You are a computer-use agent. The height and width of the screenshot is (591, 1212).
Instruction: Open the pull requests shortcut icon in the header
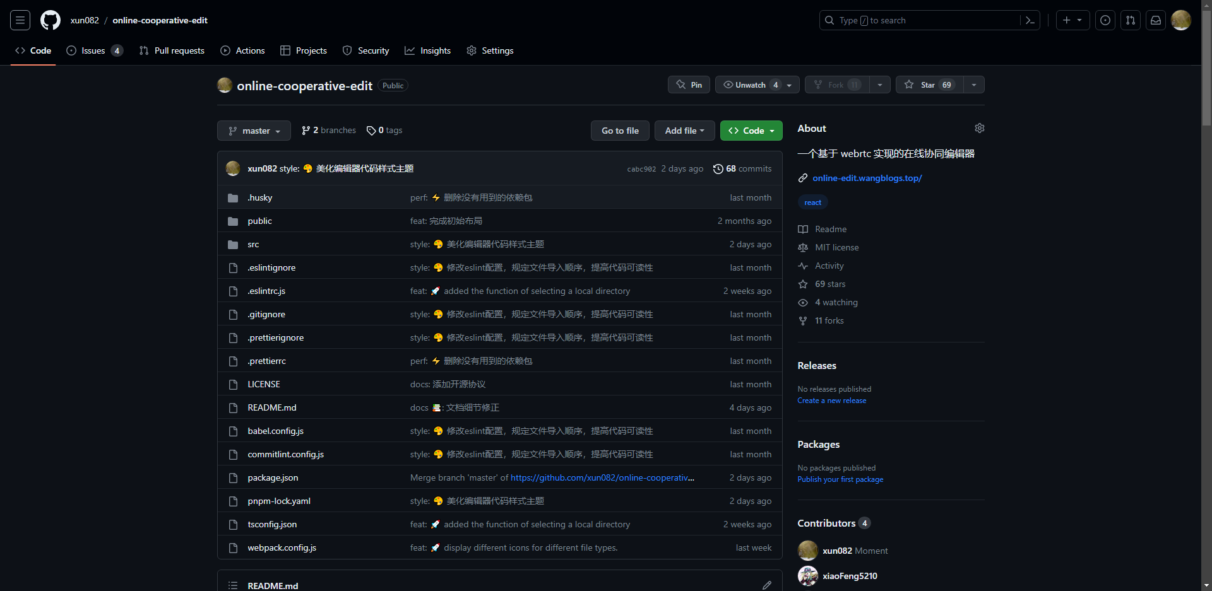coord(1131,20)
